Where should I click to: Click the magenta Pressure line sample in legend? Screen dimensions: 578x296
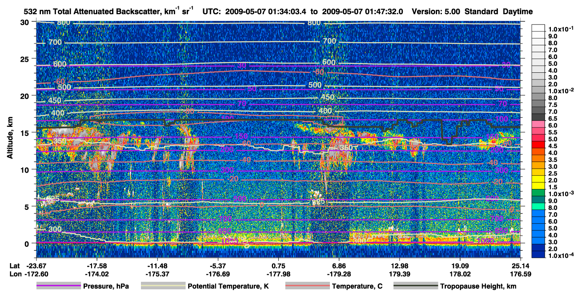(x=58, y=286)
